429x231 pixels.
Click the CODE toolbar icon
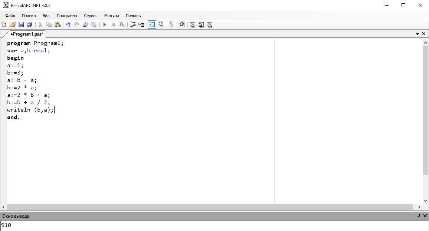[x=182, y=24]
